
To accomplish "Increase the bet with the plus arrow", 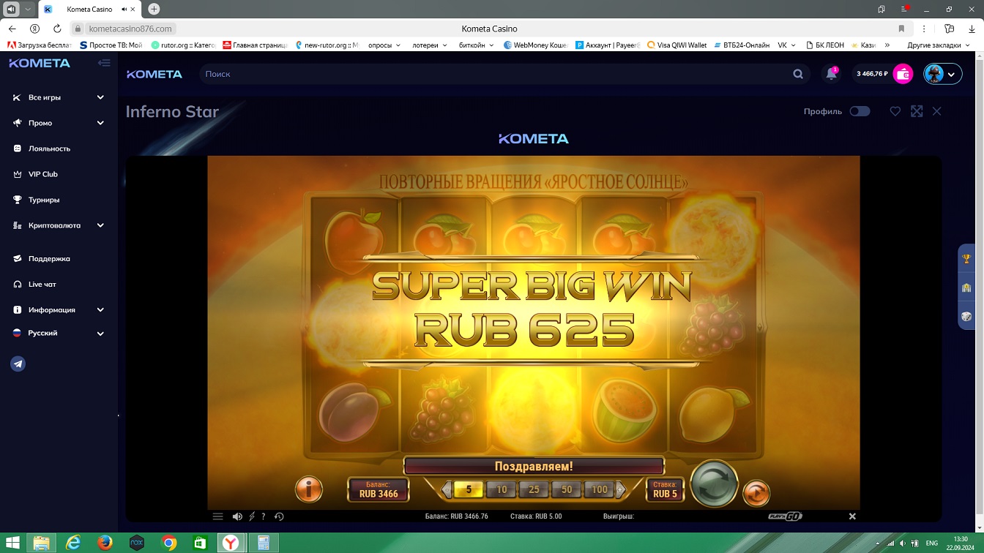I will click(621, 489).
